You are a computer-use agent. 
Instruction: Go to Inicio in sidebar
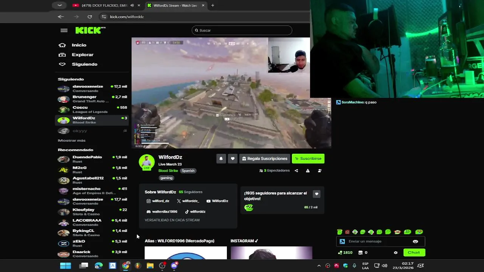[73, 45]
